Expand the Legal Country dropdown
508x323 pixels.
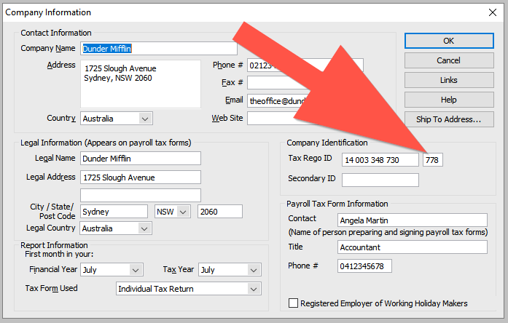click(144, 228)
